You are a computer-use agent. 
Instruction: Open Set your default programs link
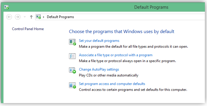(99, 41)
